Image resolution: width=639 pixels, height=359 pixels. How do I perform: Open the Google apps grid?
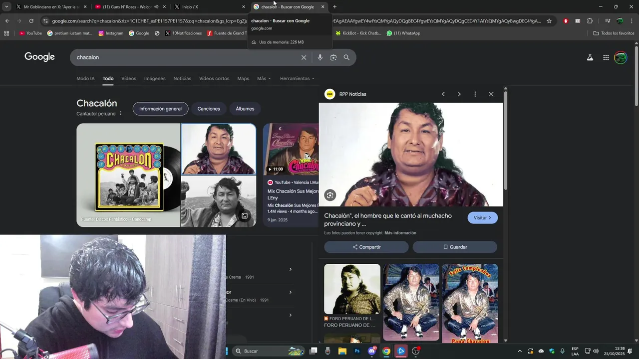[x=606, y=57]
